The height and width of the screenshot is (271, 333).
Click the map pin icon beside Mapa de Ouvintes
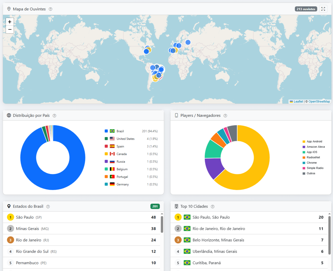point(9,9)
